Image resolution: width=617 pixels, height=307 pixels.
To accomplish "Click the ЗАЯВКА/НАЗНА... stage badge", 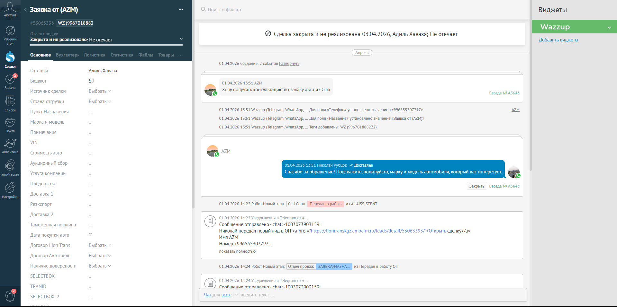I will click(334, 267).
